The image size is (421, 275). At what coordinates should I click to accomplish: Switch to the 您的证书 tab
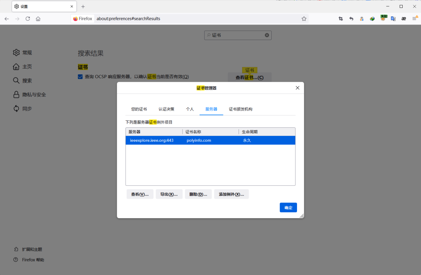coord(139,109)
